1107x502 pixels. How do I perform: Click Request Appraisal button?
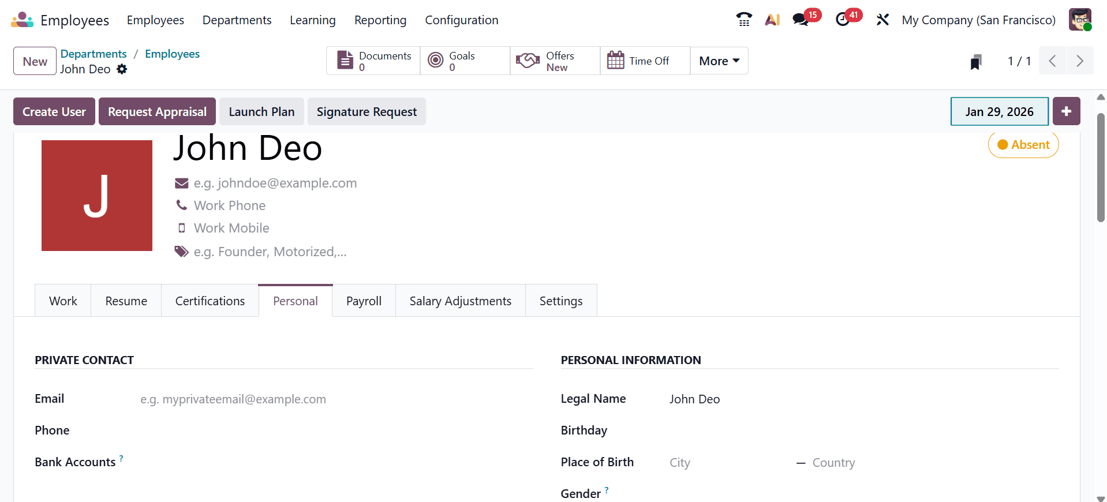point(157,111)
